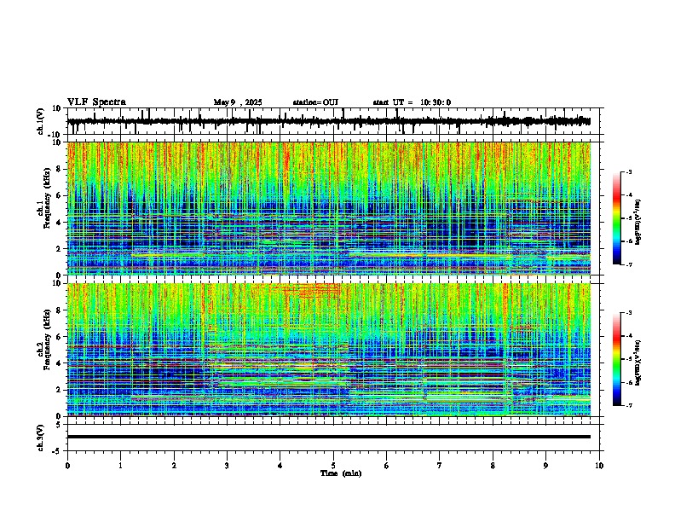Click the ch.1 frequency tick "8"
This screenshot has width=675, height=522.
point(60,169)
